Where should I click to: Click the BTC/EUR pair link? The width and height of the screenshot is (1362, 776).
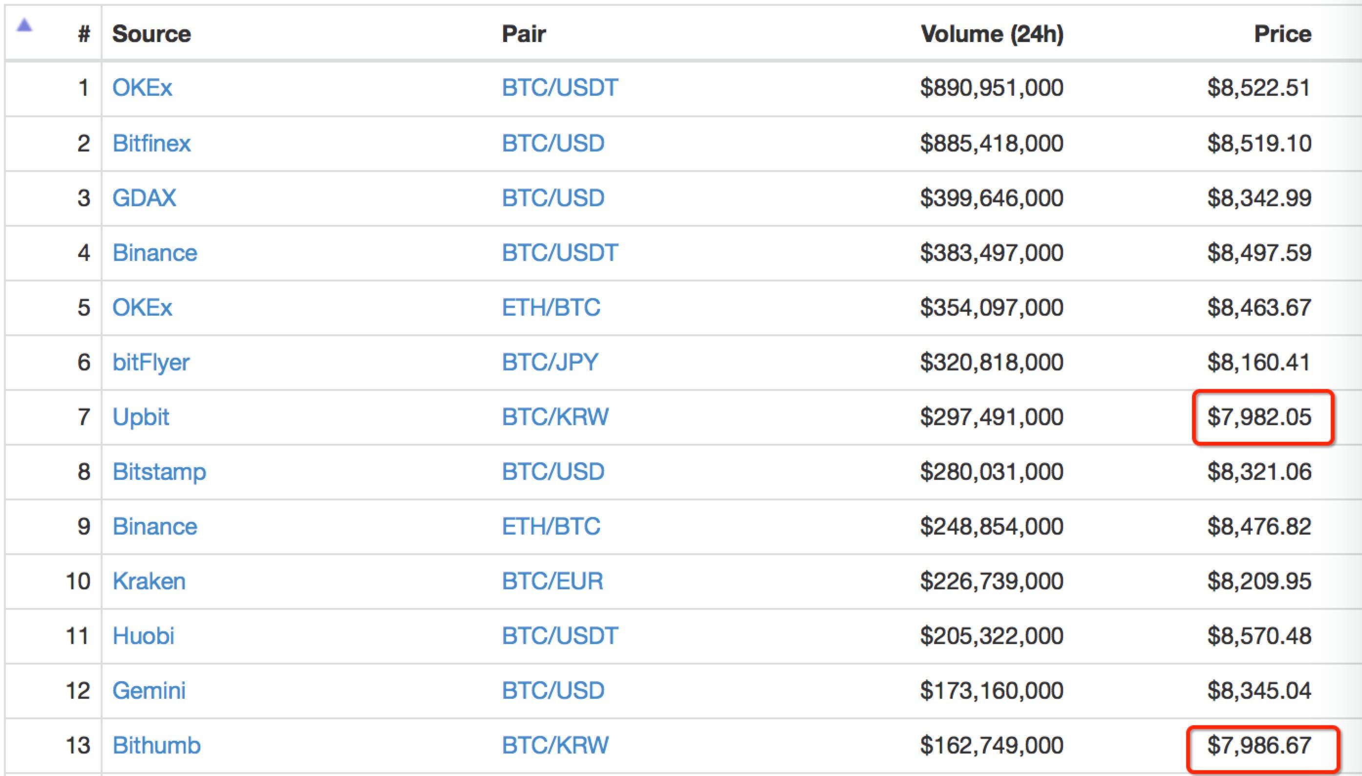(553, 581)
